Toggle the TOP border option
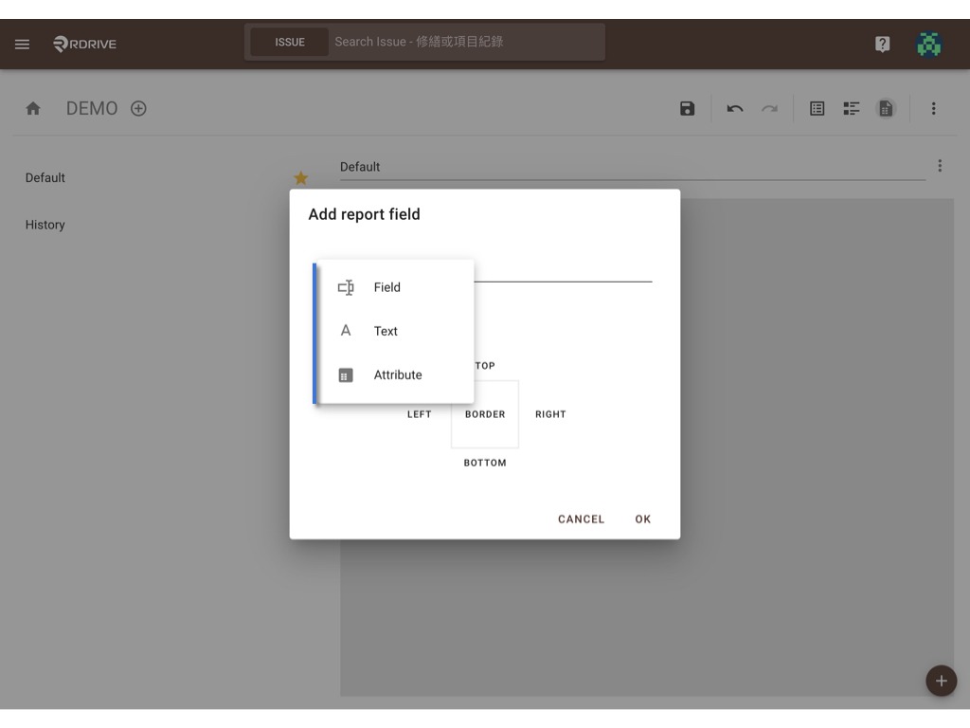Screen dimensions: 970x728 click(x=485, y=366)
